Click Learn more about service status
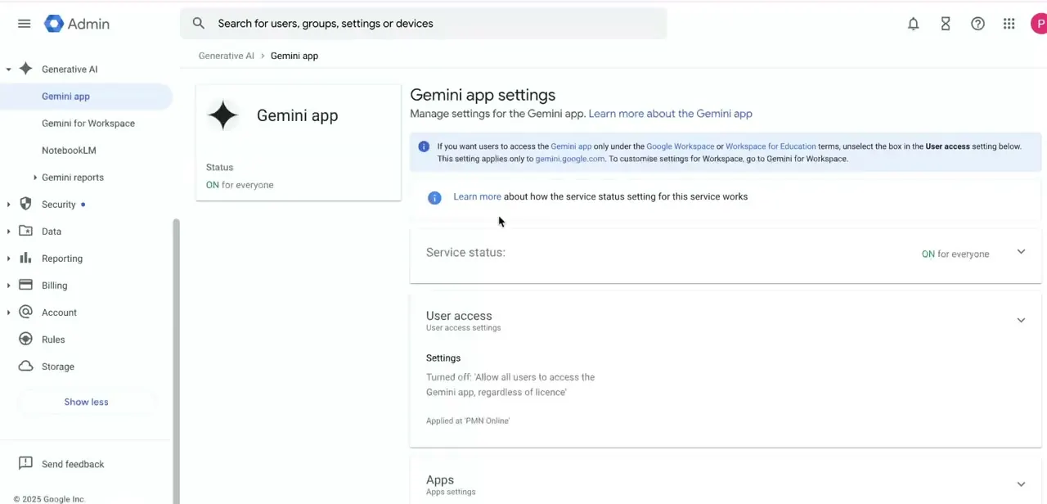The height and width of the screenshot is (504, 1047). 477,196
